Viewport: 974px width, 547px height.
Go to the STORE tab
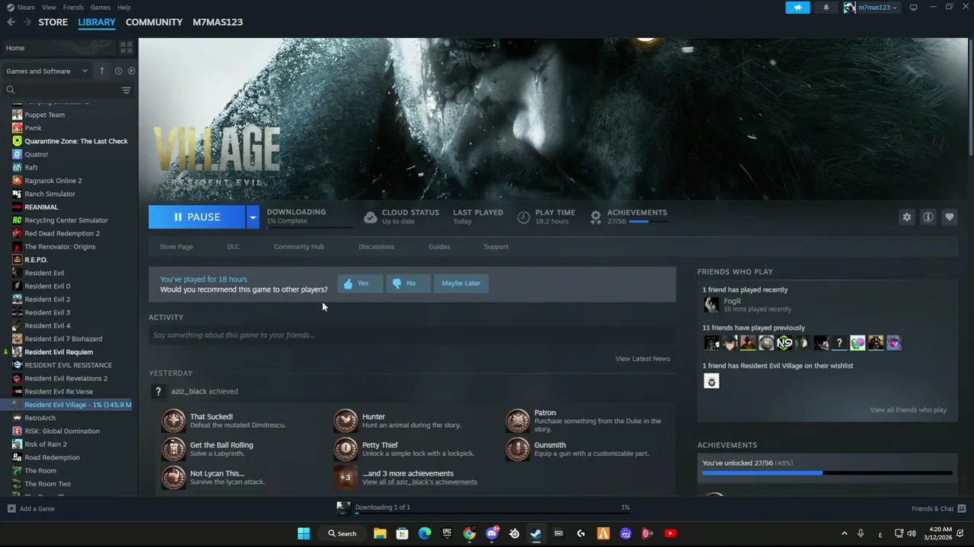click(x=53, y=22)
